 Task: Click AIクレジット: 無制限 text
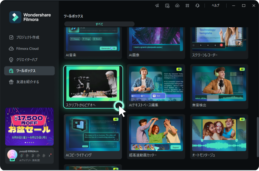[x=29, y=160]
